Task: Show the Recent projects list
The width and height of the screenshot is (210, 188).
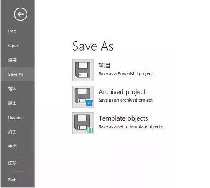Action: click(x=15, y=118)
